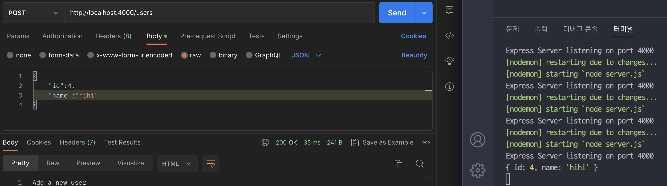667x186 pixels.
Task: Open the VS Code manage gear icon
Action: tap(478, 170)
